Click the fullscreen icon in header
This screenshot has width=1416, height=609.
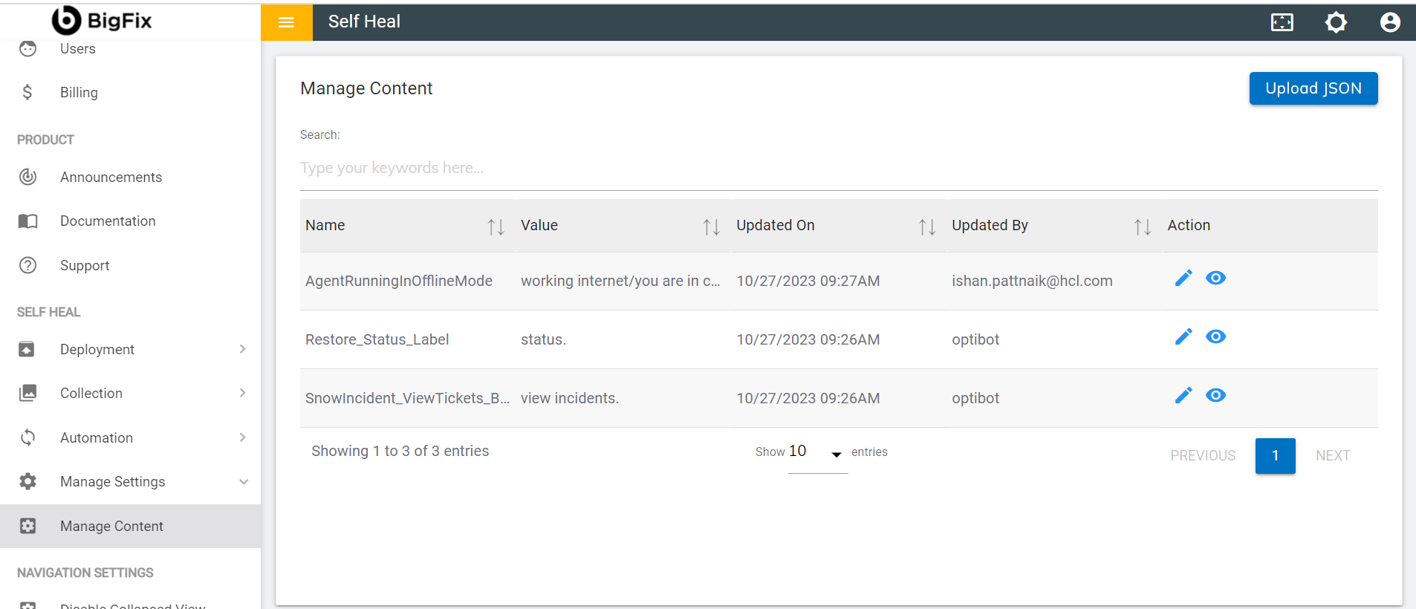(1282, 22)
